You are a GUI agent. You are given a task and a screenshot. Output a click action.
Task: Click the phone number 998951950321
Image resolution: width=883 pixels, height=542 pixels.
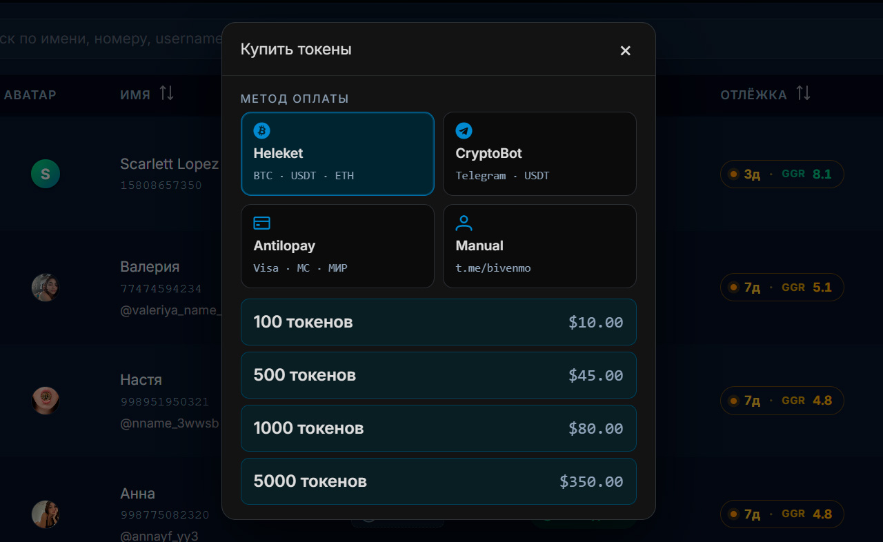[165, 402]
